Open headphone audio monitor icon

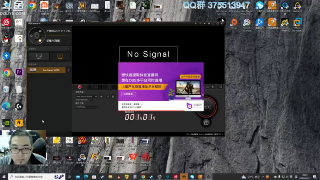[x=208, y=87]
